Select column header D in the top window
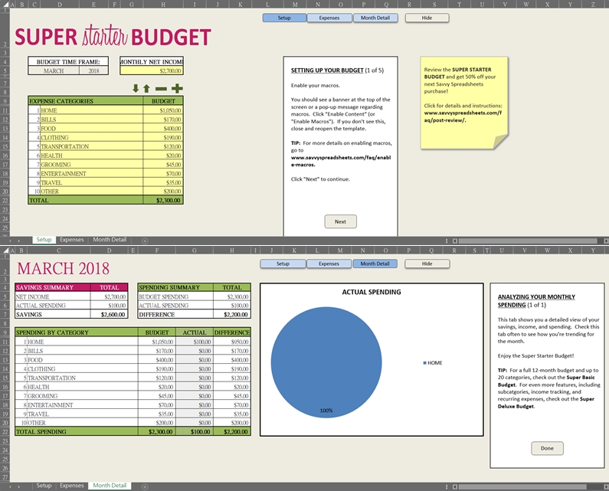Image resolution: width=609 pixels, height=491 pixels. 60,5
